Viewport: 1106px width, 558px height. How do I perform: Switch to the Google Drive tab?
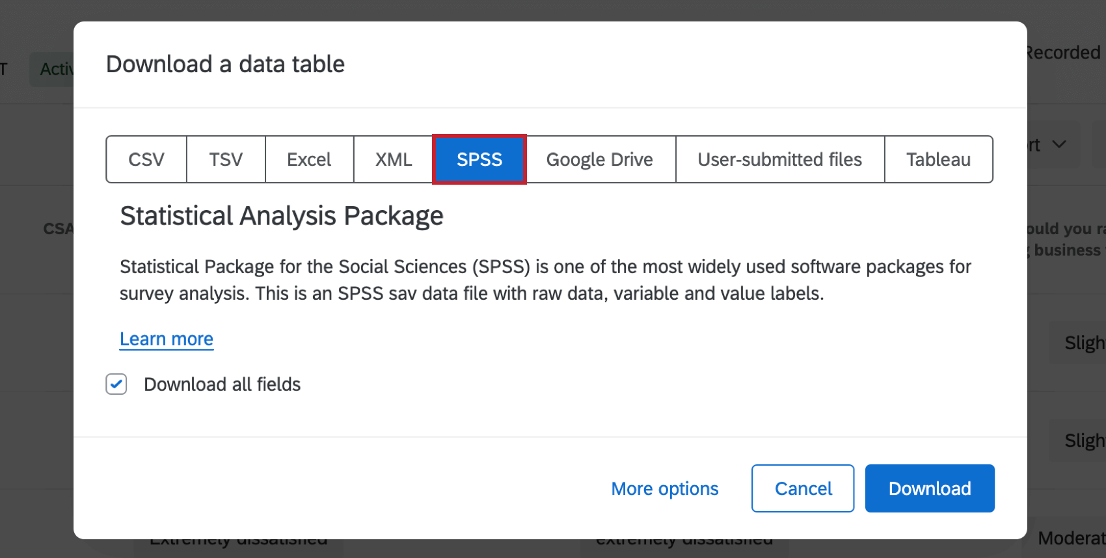tap(599, 159)
